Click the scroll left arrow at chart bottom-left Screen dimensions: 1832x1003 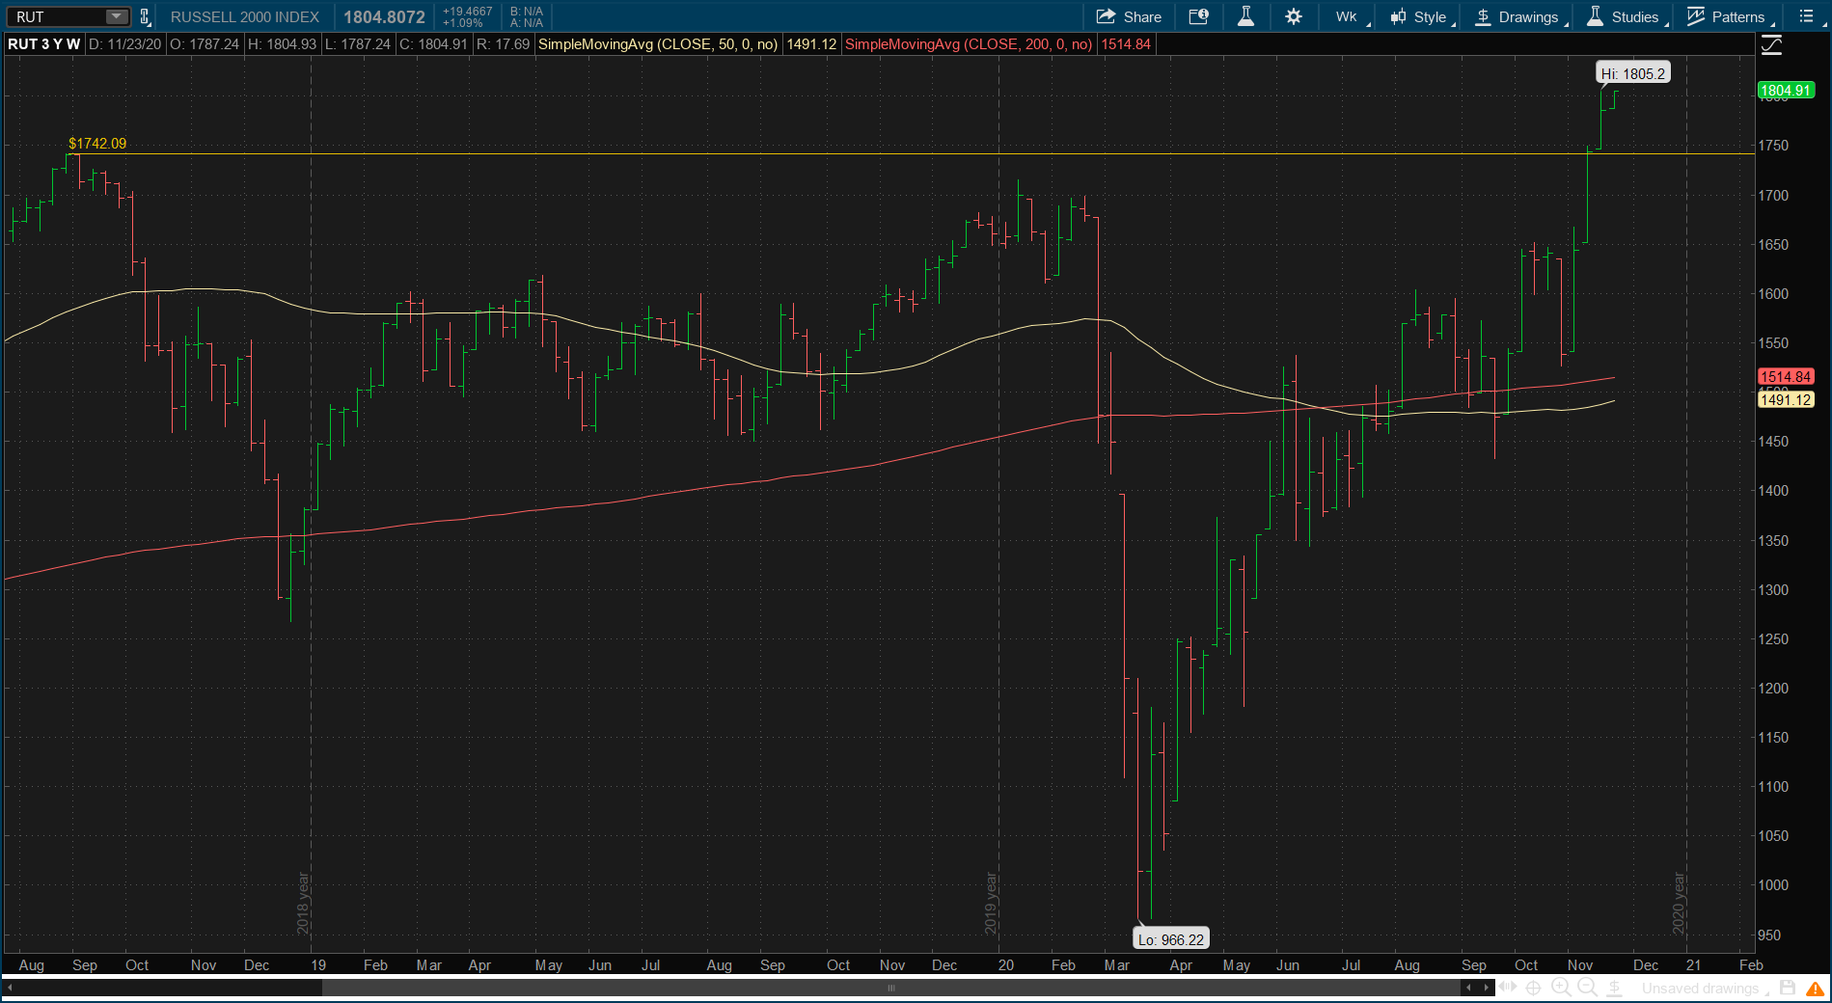[x=10, y=988]
